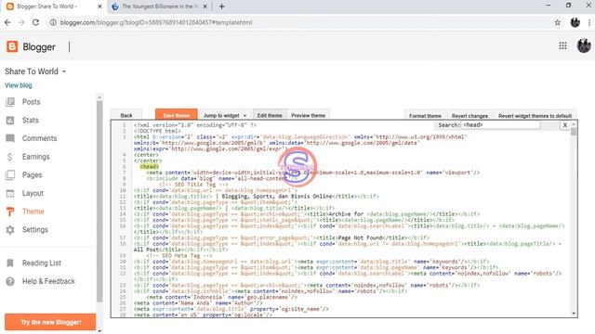Open Earnings in the sidebar
This screenshot has height=334, width=595.
coord(35,157)
